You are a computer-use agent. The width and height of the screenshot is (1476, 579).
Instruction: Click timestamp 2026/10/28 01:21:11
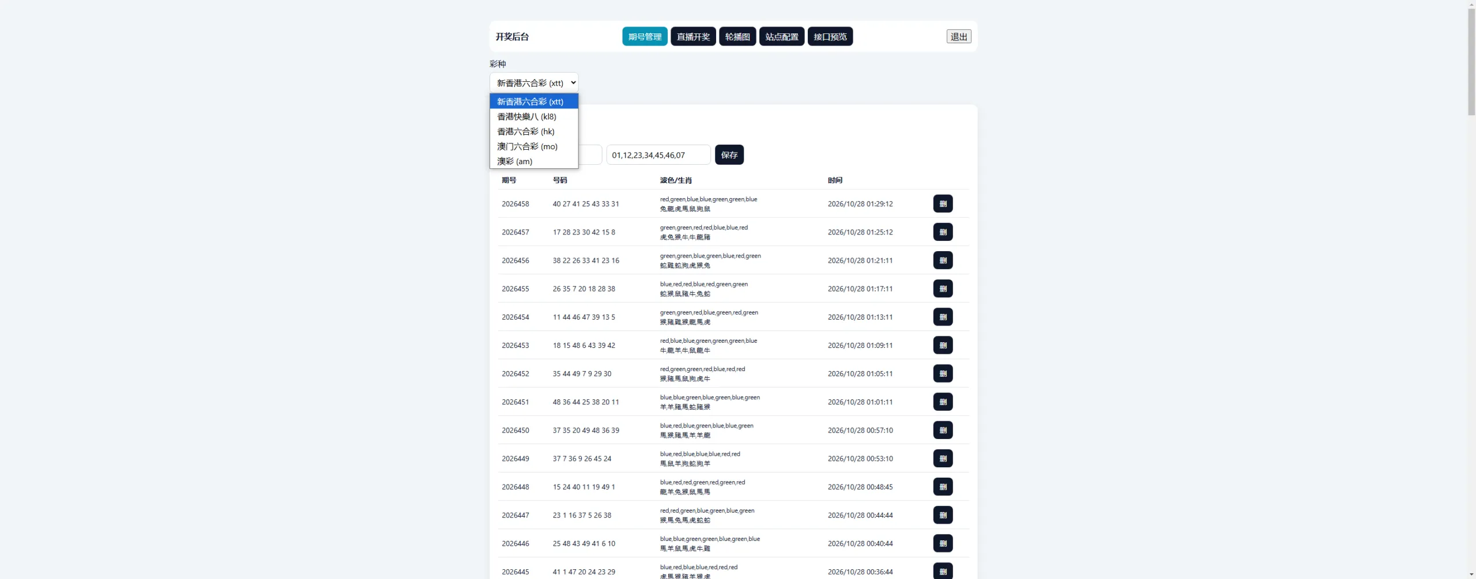pyautogui.click(x=860, y=260)
